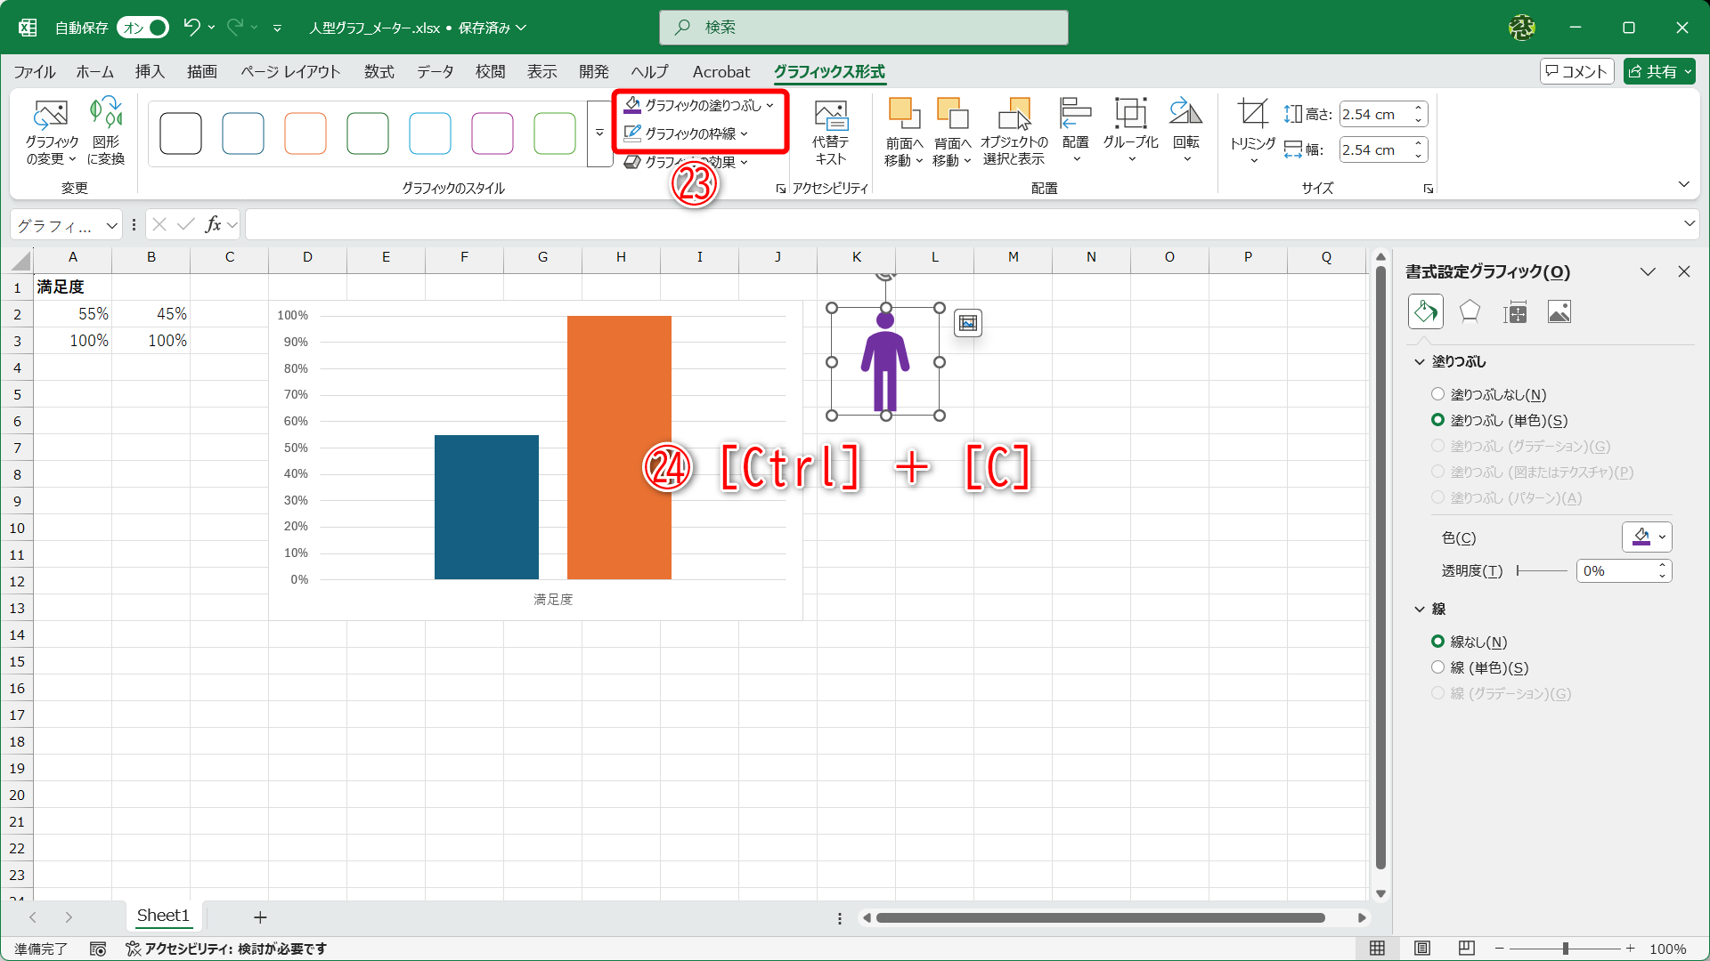Click the 共有 share button
The image size is (1710, 961).
coord(1658,71)
